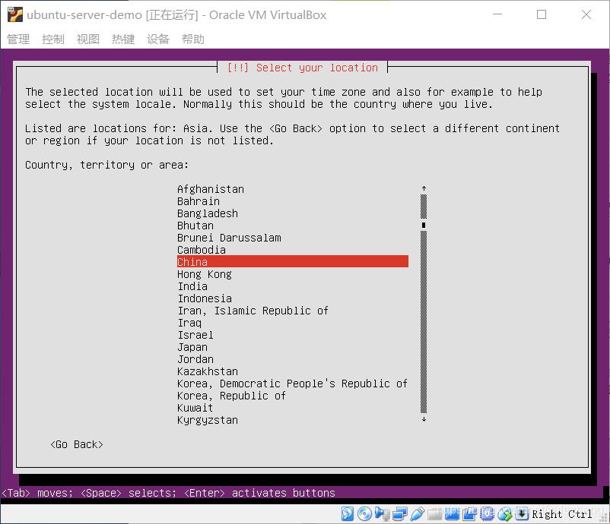Click the optical disc status icon
The image size is (610, 524).
click(364, 513)
